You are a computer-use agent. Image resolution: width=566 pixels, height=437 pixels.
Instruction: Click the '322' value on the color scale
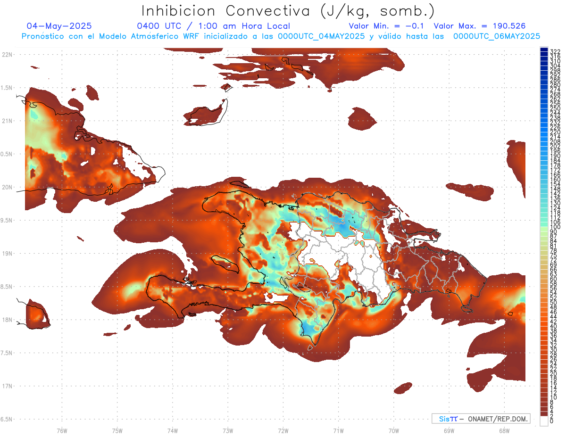tap(555, 51)
